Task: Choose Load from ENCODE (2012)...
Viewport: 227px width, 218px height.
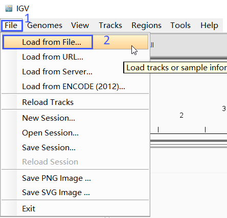Action: click(x=75, y=87)
